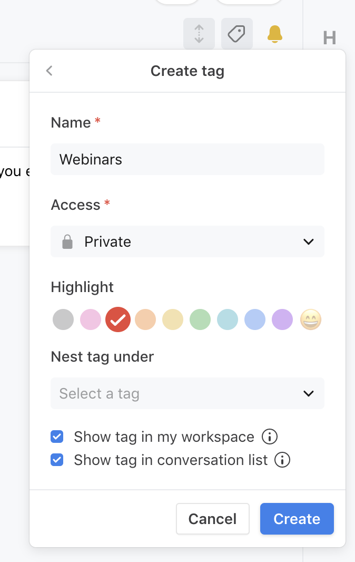Choose the smiley emoji highlight option
355x562 pixels.
[310, 319]
